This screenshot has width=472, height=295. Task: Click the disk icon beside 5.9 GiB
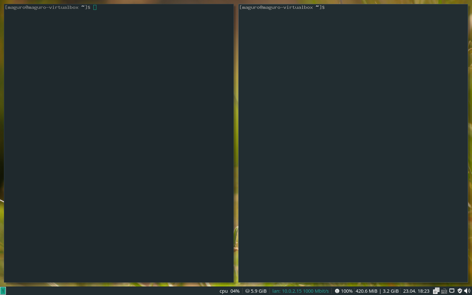coord(247,291)
